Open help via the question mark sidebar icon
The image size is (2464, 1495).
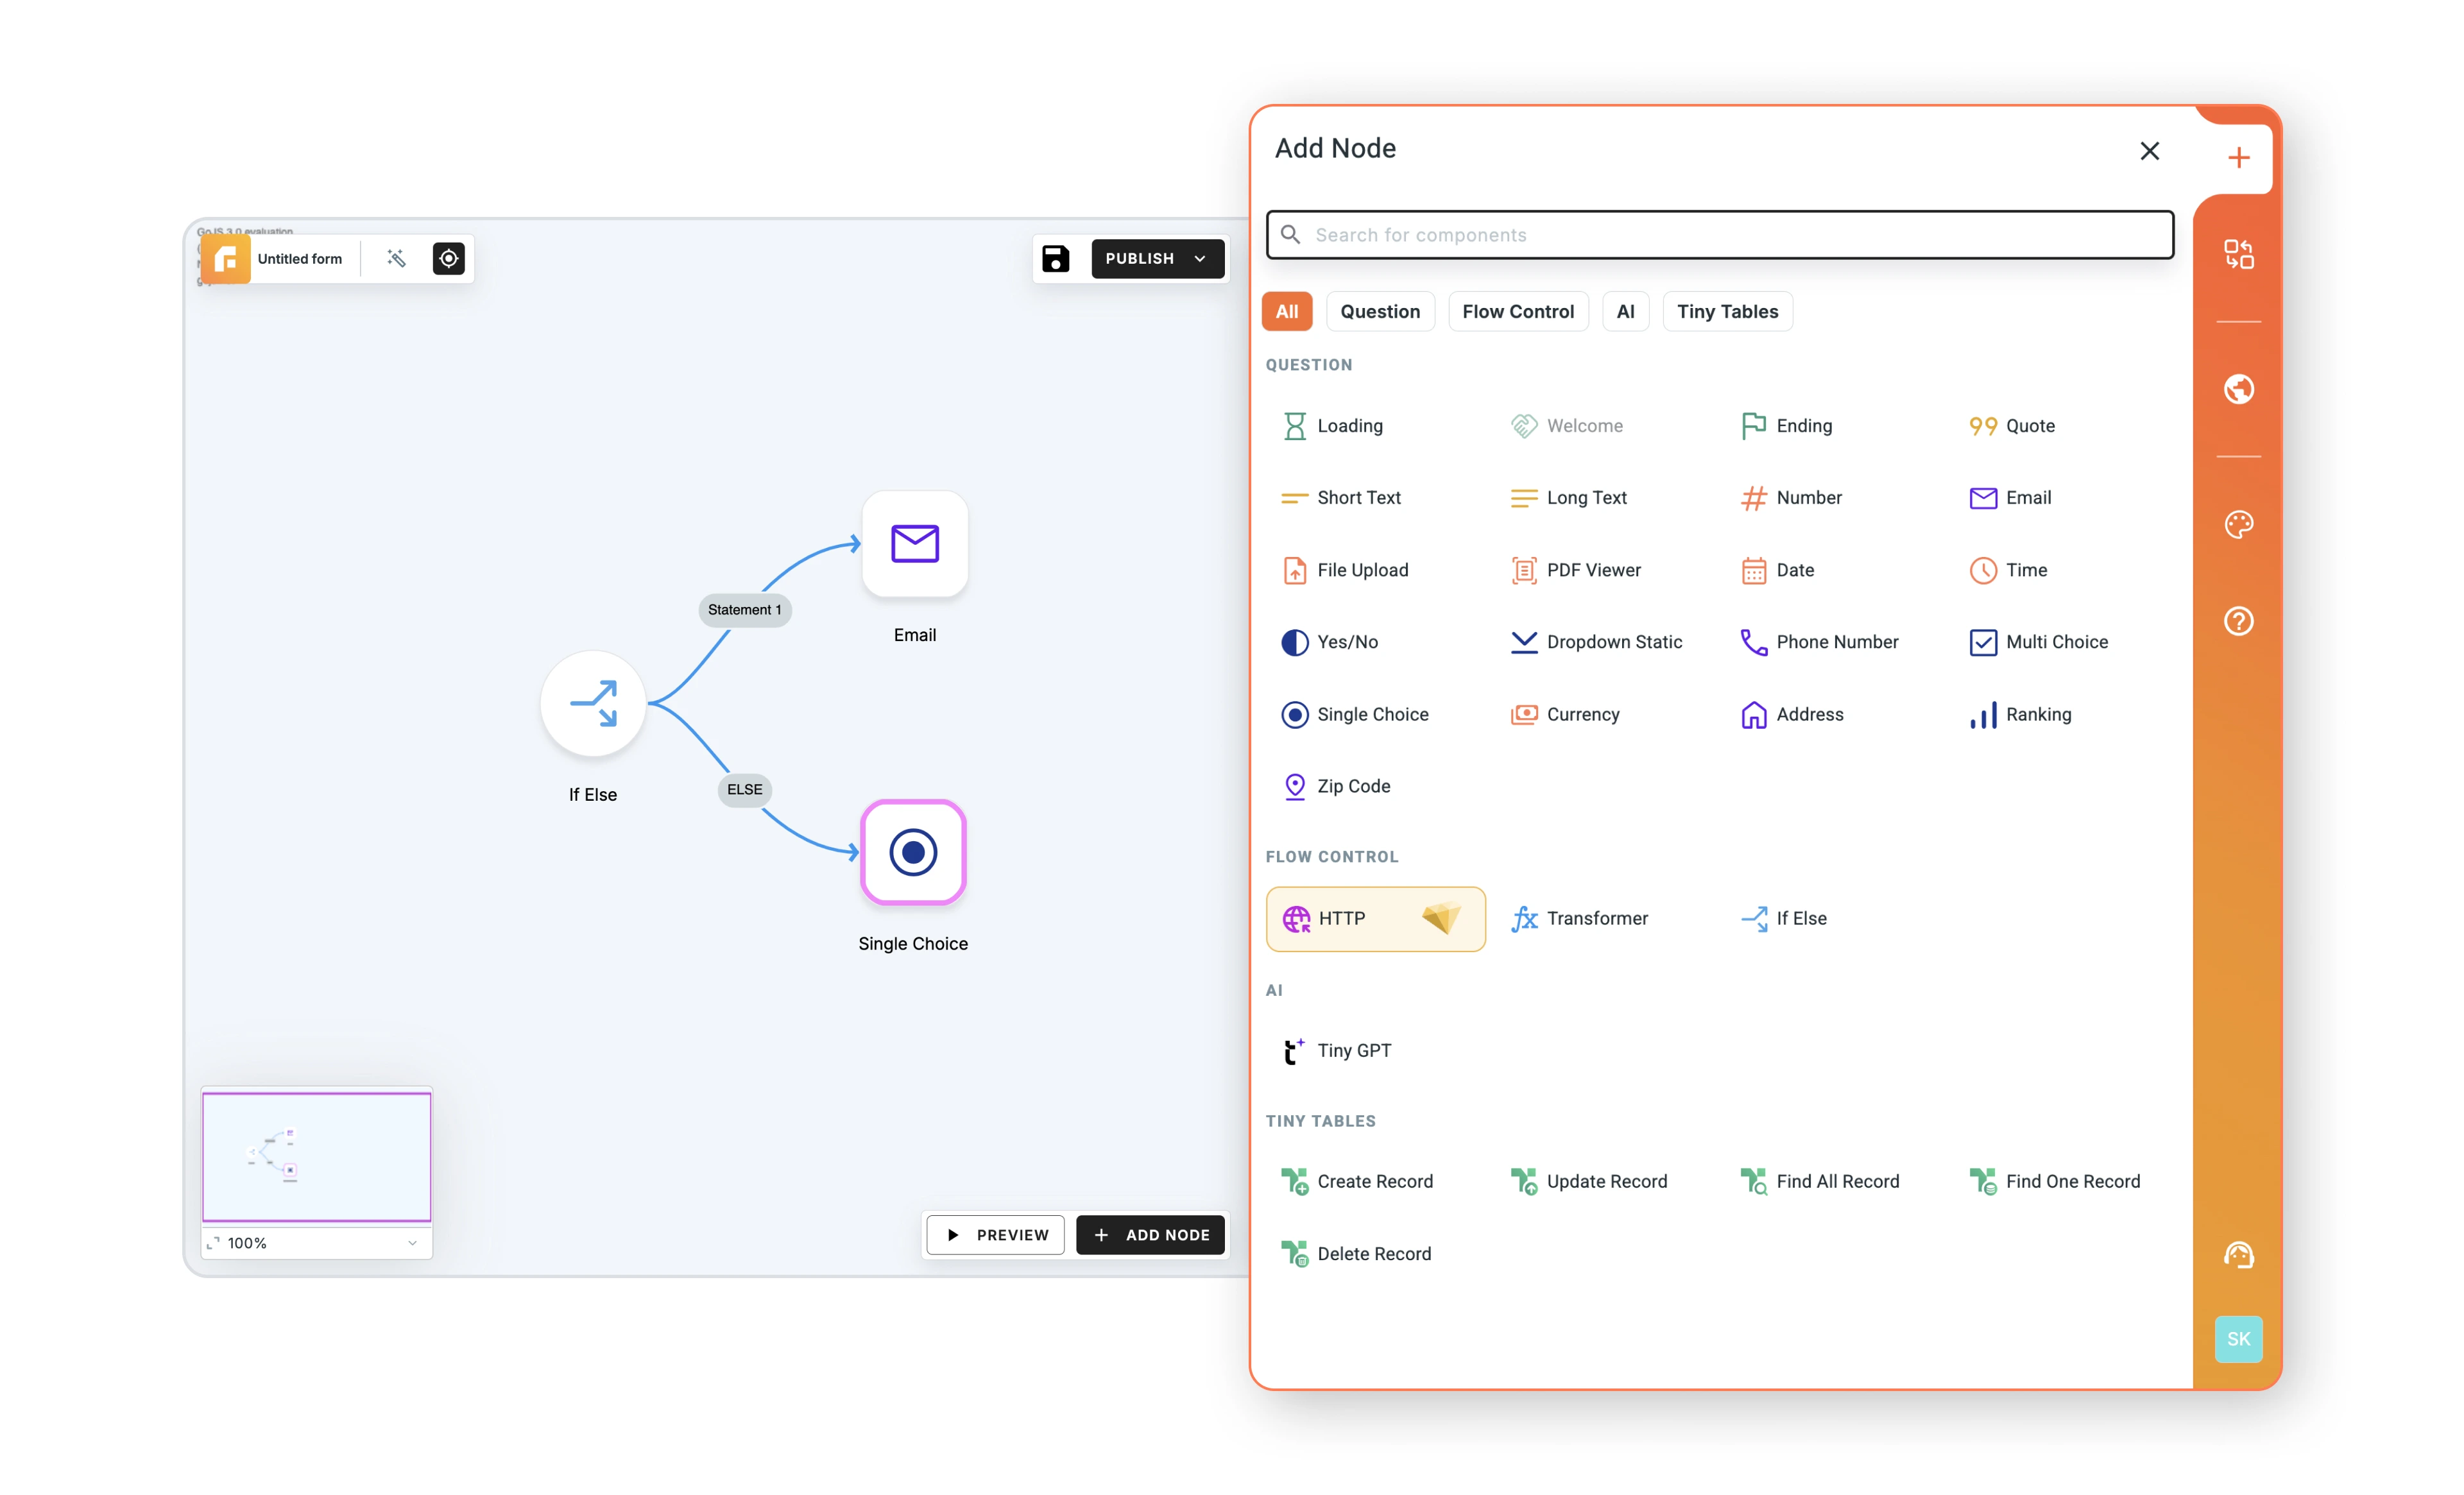pos(2239,621)
